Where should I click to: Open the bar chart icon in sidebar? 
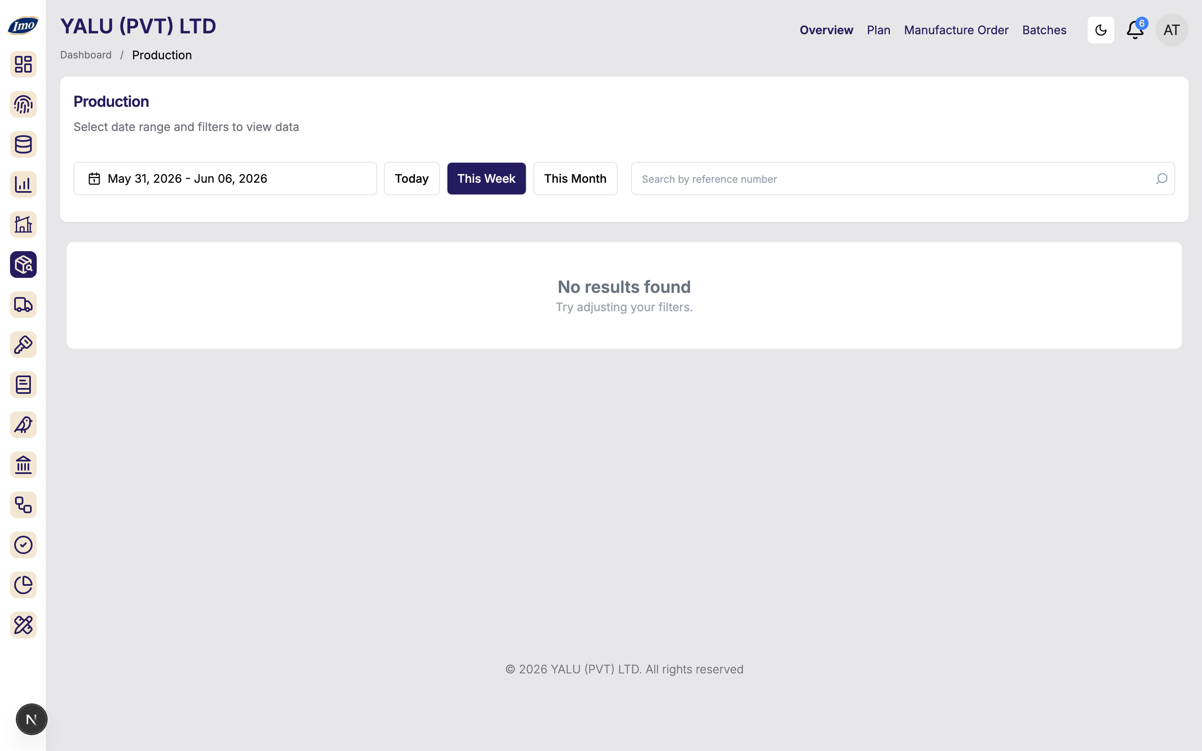tap(23, 184)
